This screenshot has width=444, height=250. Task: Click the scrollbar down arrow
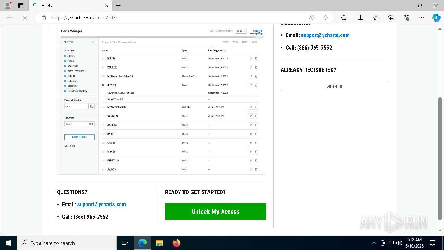pyautogui.click(x=440, y=230)
